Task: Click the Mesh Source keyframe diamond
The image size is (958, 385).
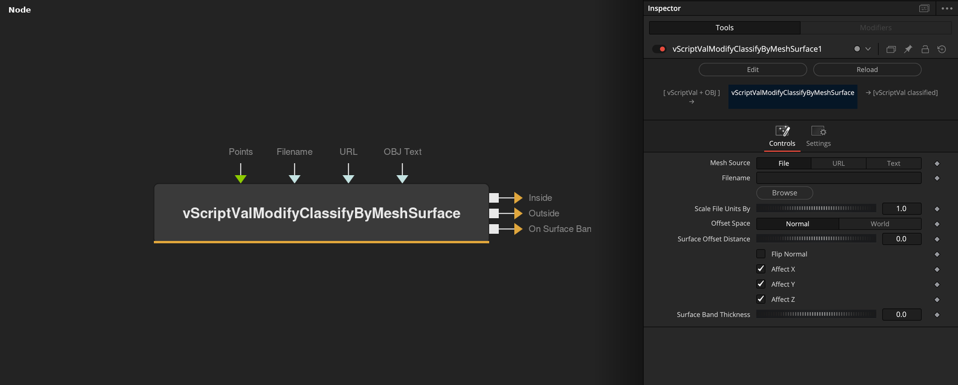Action: [x=937, y=163]
